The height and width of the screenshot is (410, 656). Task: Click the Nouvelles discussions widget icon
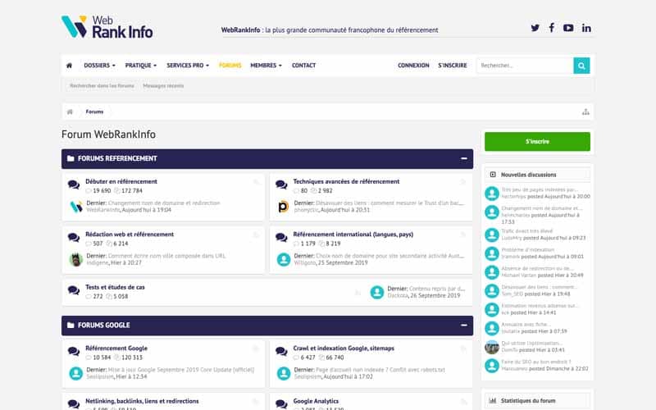point(493,175)
